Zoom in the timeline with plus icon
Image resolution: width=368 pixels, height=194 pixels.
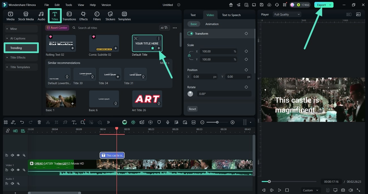point(232,122)
